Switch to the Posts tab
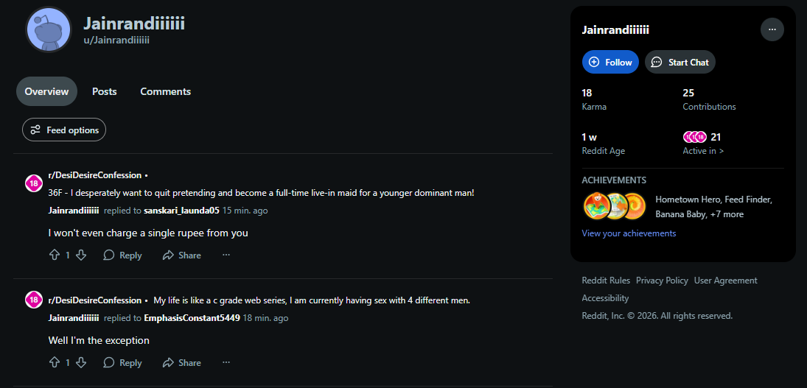 pyautogui.click(x=105, y=91)
